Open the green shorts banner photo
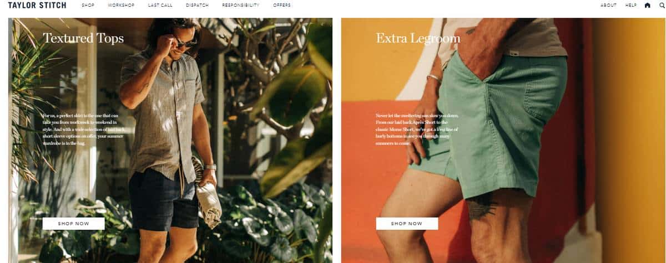Image resolution: width=666 pixels, height=263 pixels. point(503,140)
